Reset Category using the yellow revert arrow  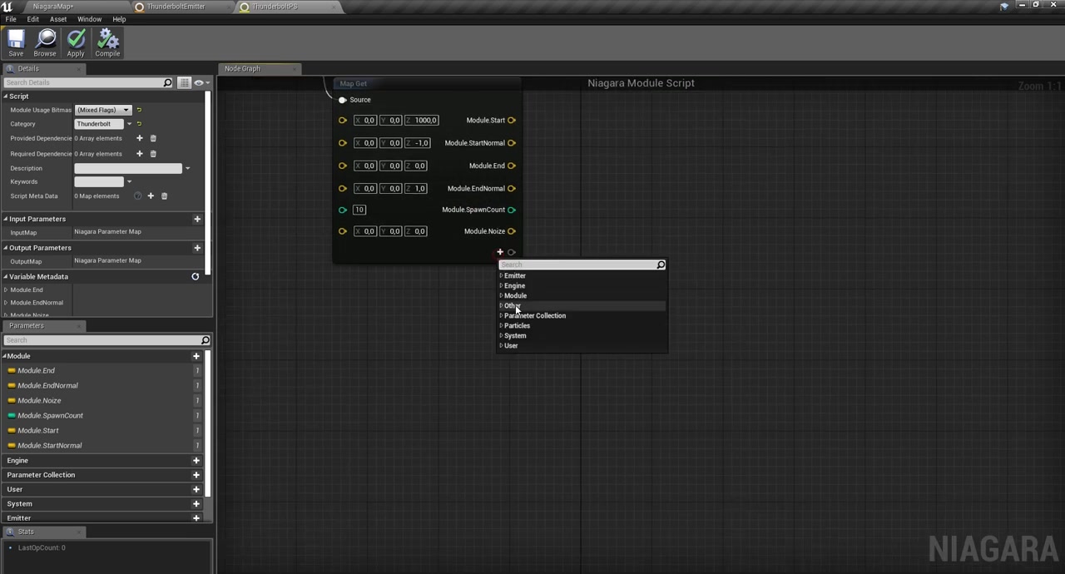(x=139, y=123)
